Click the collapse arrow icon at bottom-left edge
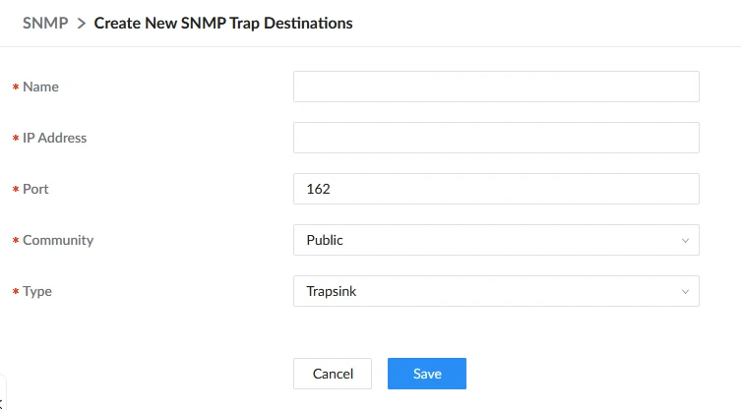Screen dimensions: 741x410 [1, 404]
